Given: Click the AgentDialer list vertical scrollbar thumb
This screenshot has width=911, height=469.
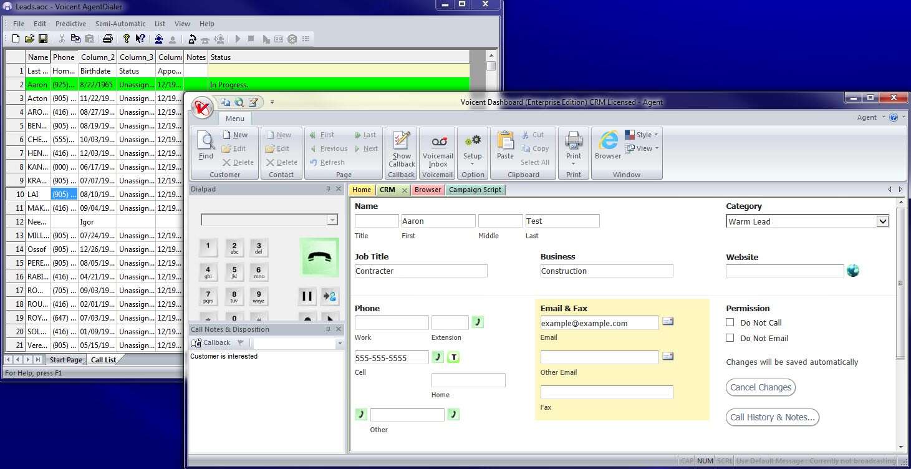Looking at the screenshot, I should pos(491,65).
